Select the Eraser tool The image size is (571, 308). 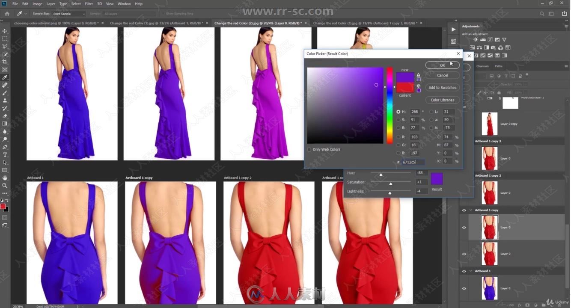point(5,116)
